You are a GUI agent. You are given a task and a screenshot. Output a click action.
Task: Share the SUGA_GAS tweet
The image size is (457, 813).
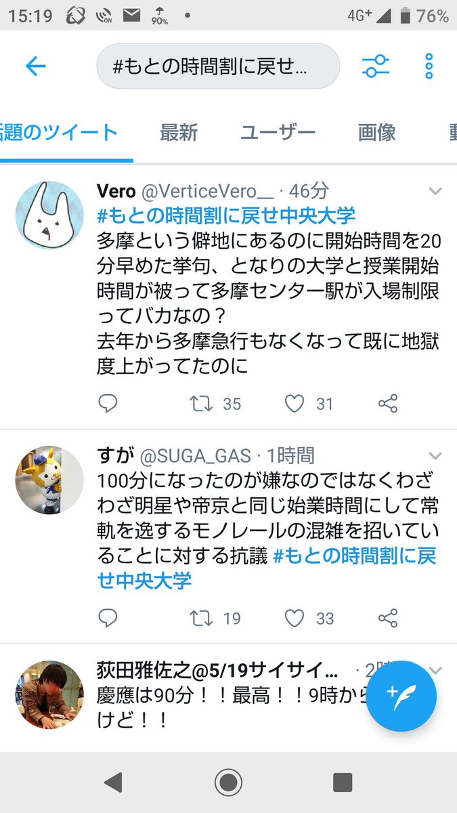387,618
